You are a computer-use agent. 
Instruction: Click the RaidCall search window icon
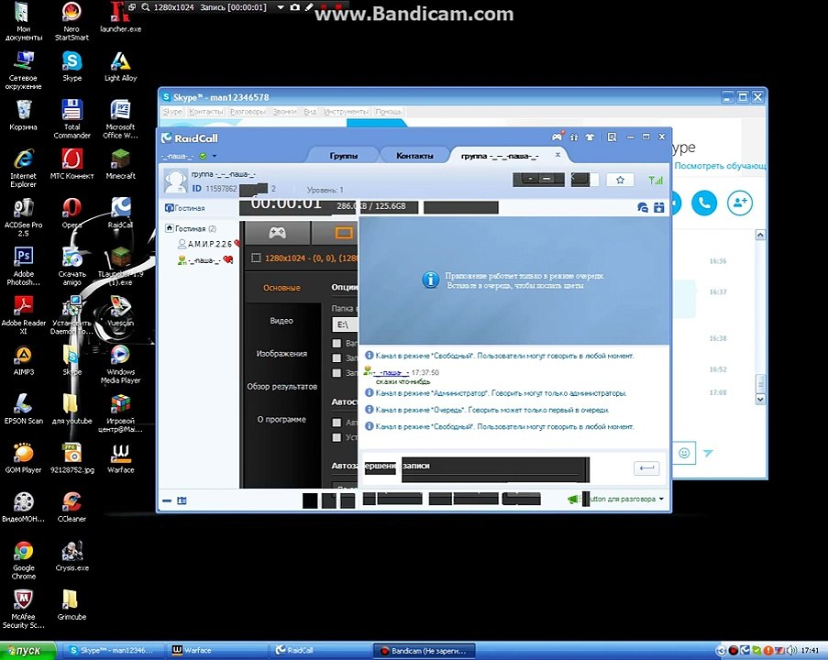coord(612,137)
